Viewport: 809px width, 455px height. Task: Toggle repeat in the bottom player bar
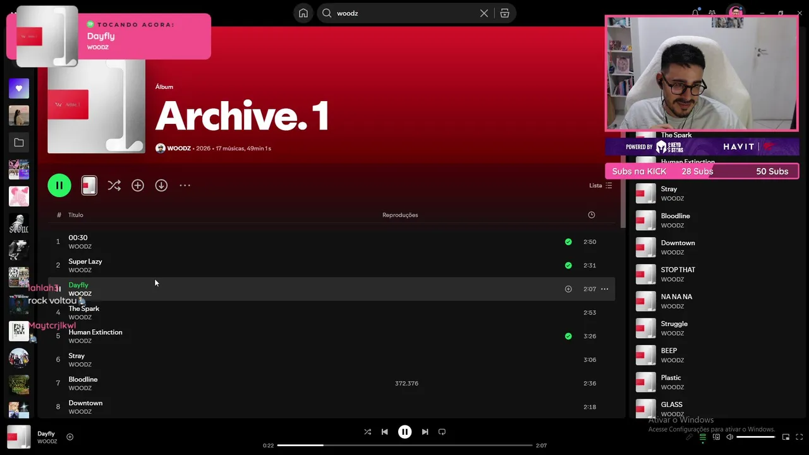tap(442, 432)
